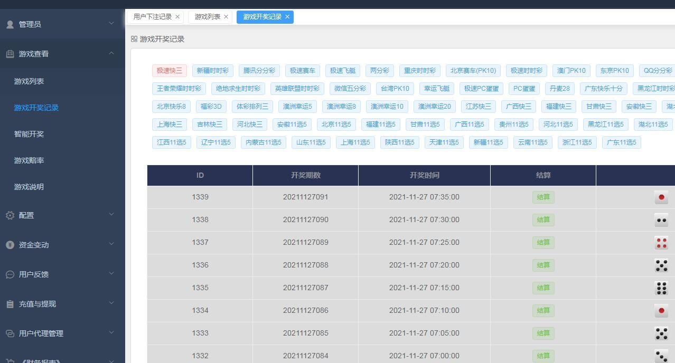Close the 游戏列表 tab

[226, 16]
